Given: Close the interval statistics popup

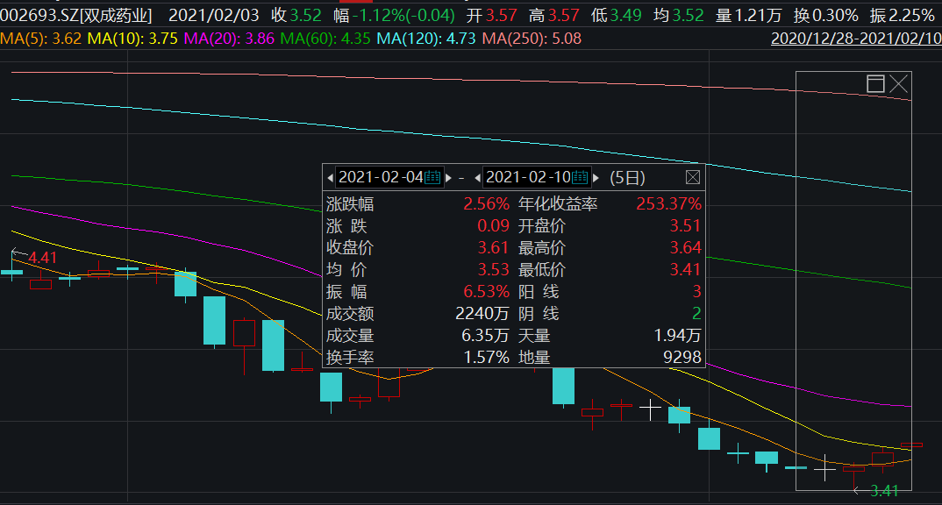Looking at the screenshot, I should (692, 177).
